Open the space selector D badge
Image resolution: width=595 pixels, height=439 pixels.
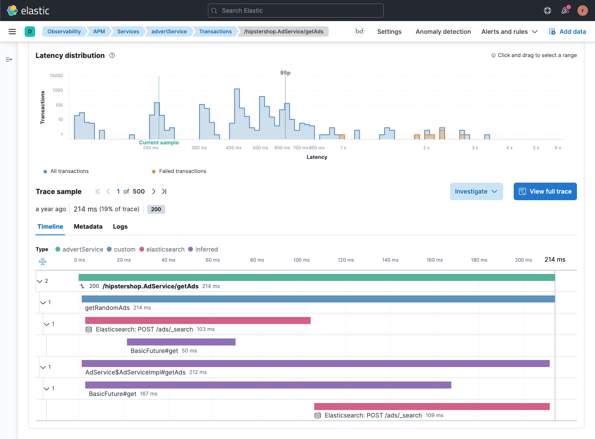[x=30, y=32]
